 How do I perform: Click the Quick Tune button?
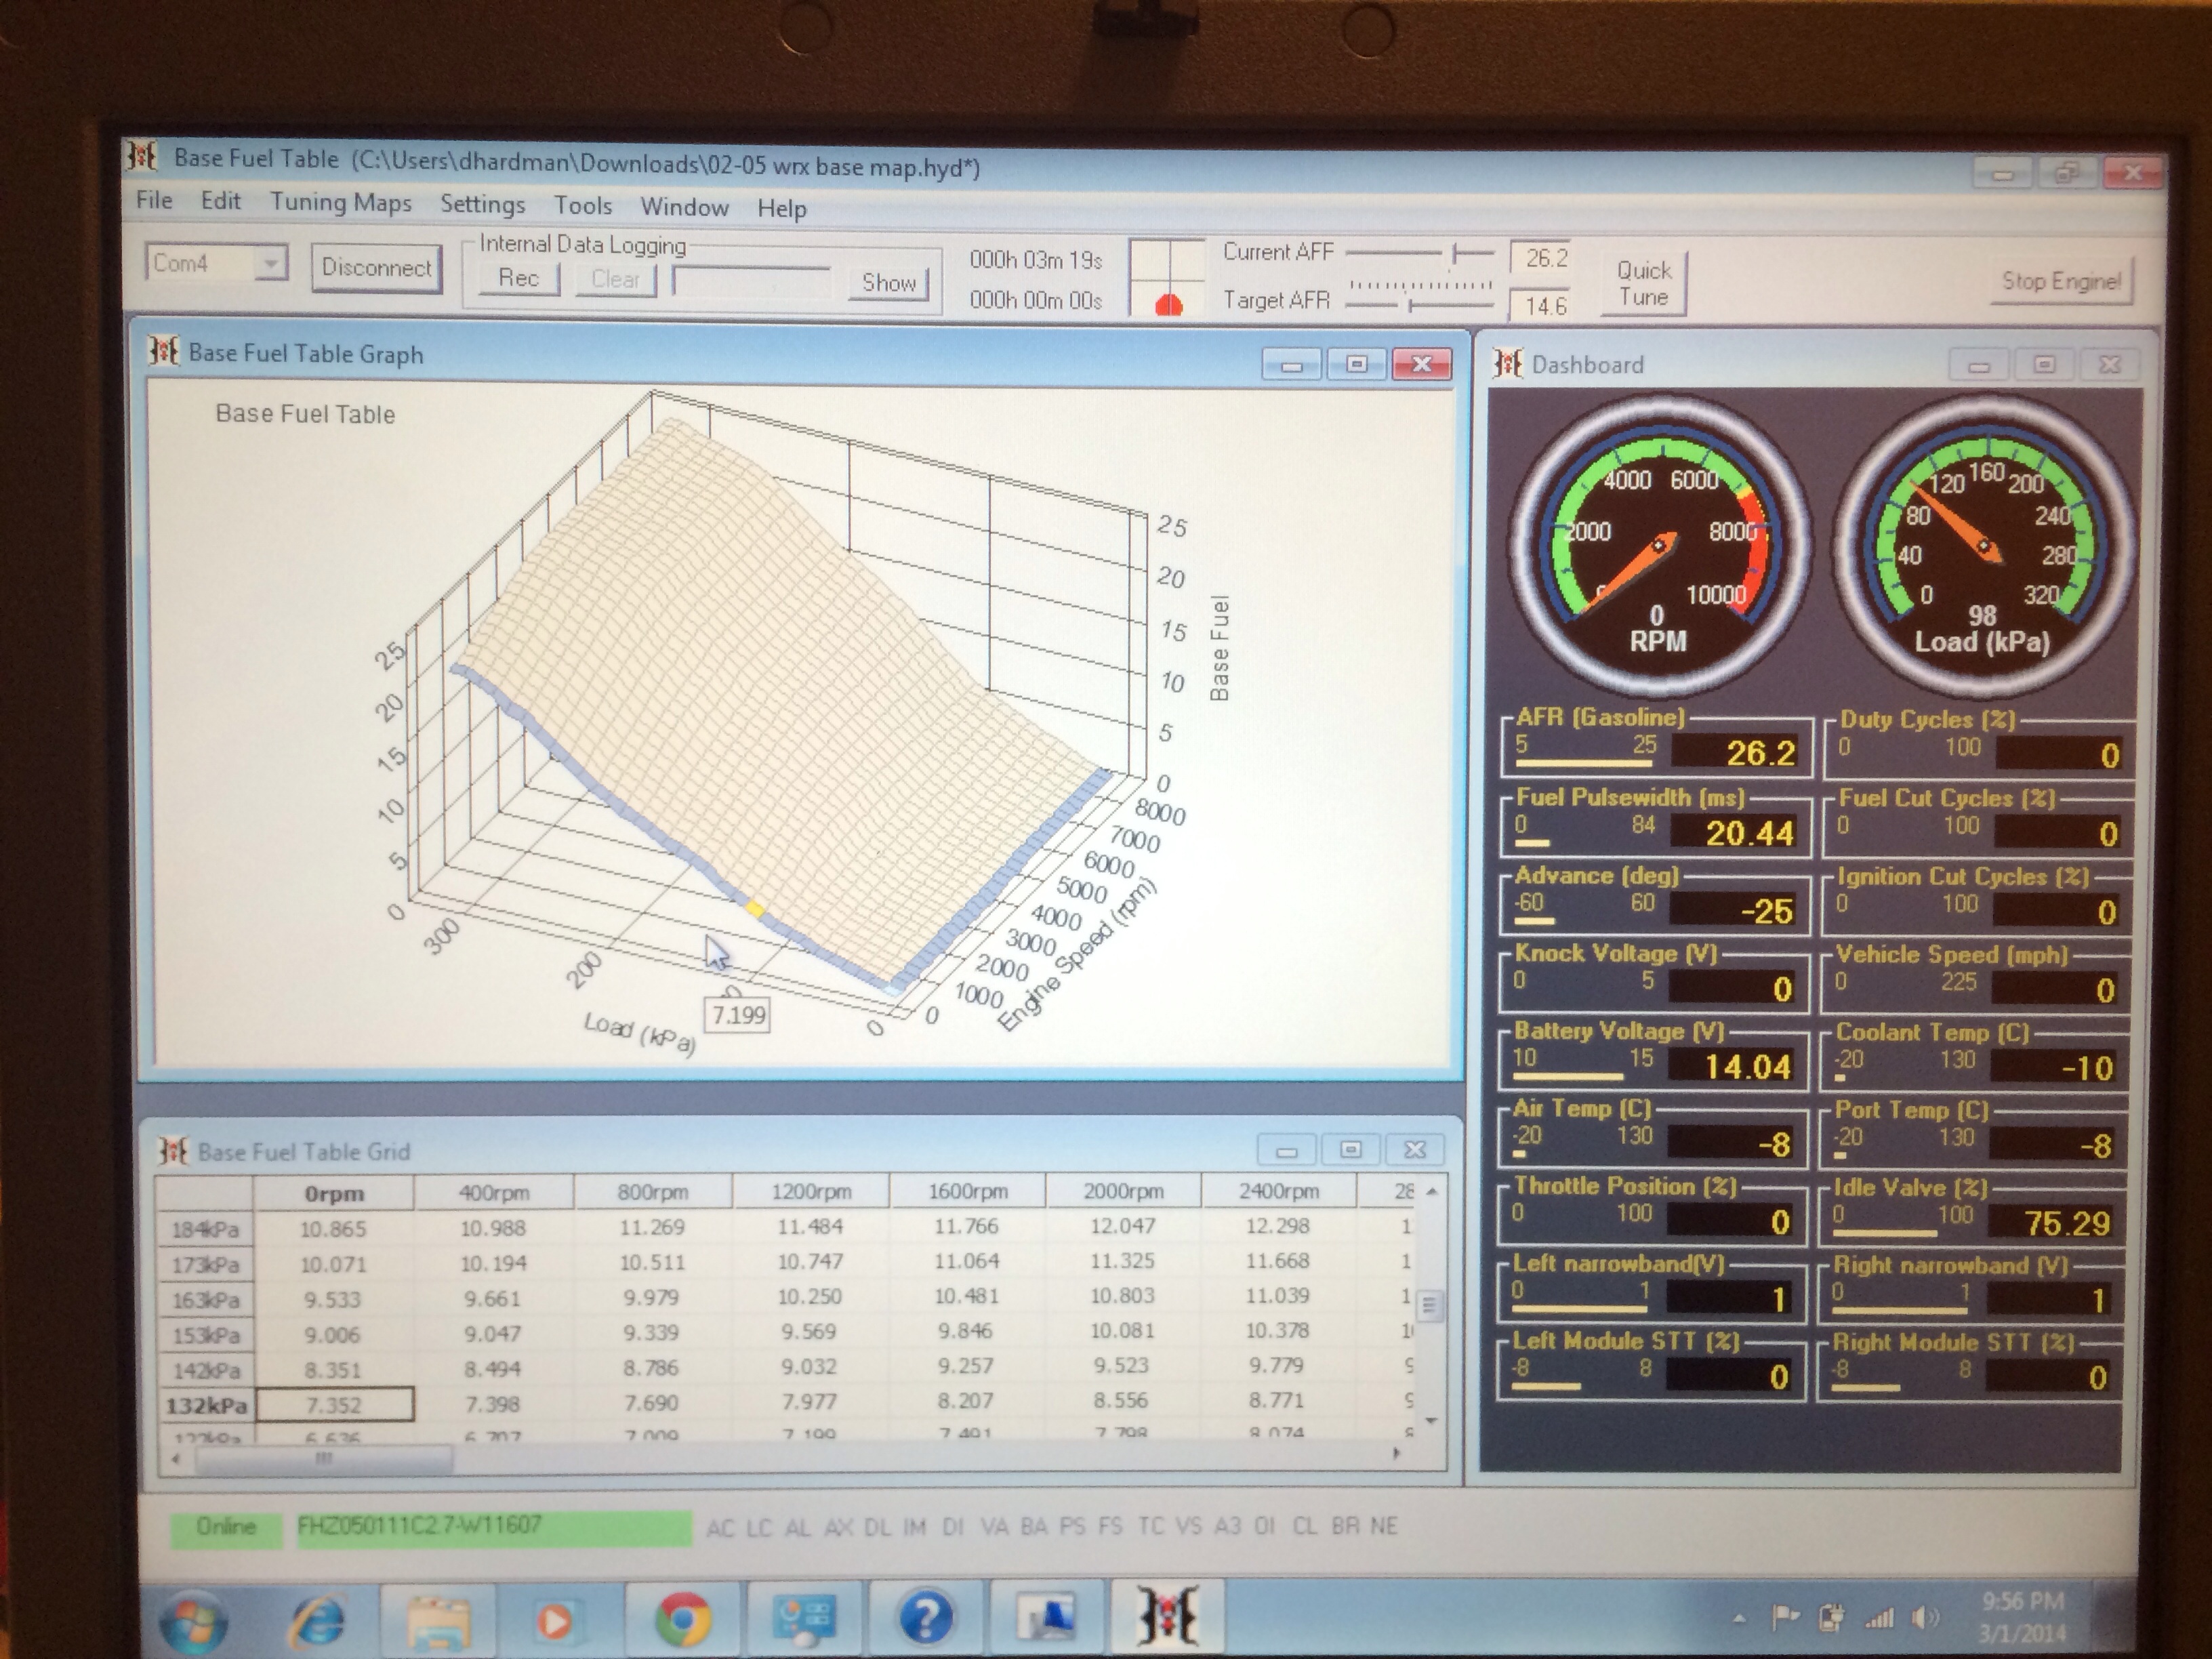[1643, 284]
